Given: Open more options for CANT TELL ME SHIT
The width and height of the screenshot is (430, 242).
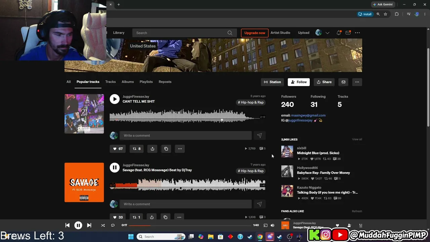Looking at the screenshot, I should (180, 149).
